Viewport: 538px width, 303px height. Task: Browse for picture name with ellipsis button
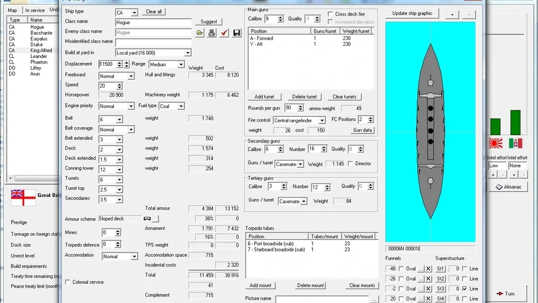click(x=374, y=299)
